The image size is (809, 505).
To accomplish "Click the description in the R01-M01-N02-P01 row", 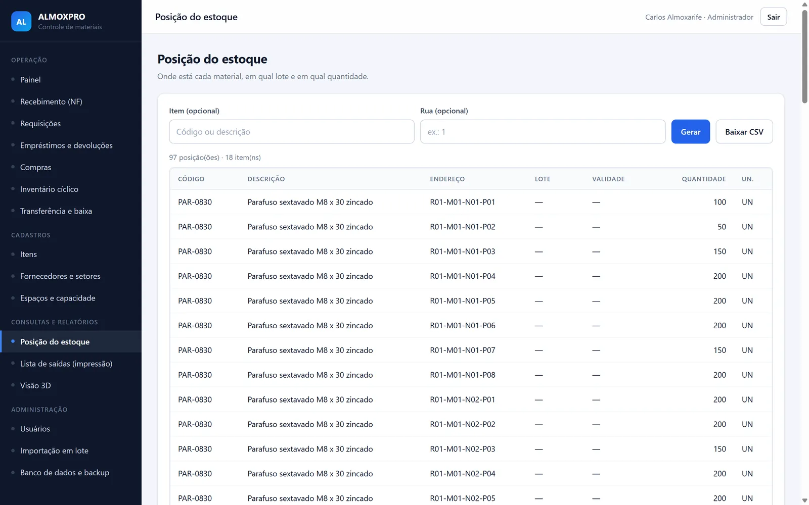I will point(310,400).
